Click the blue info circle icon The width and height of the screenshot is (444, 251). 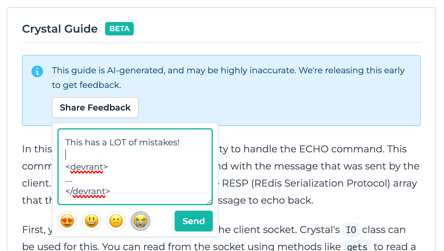37,72
